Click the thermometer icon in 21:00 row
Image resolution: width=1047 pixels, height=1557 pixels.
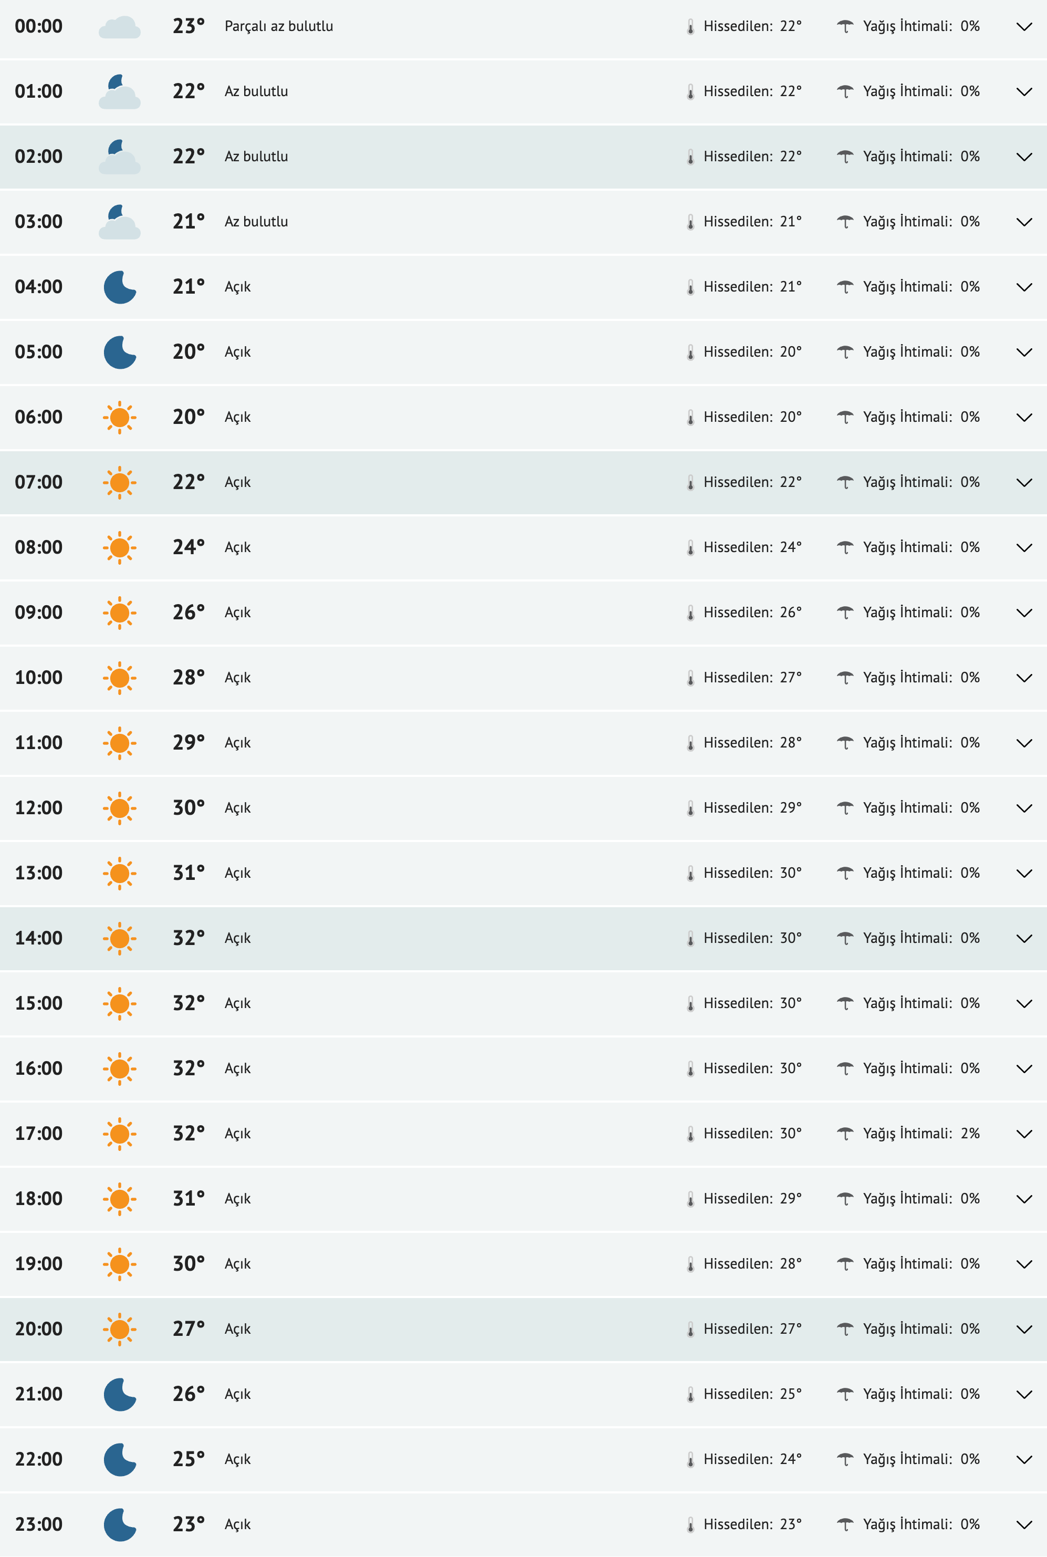[x=690, y=1394]
